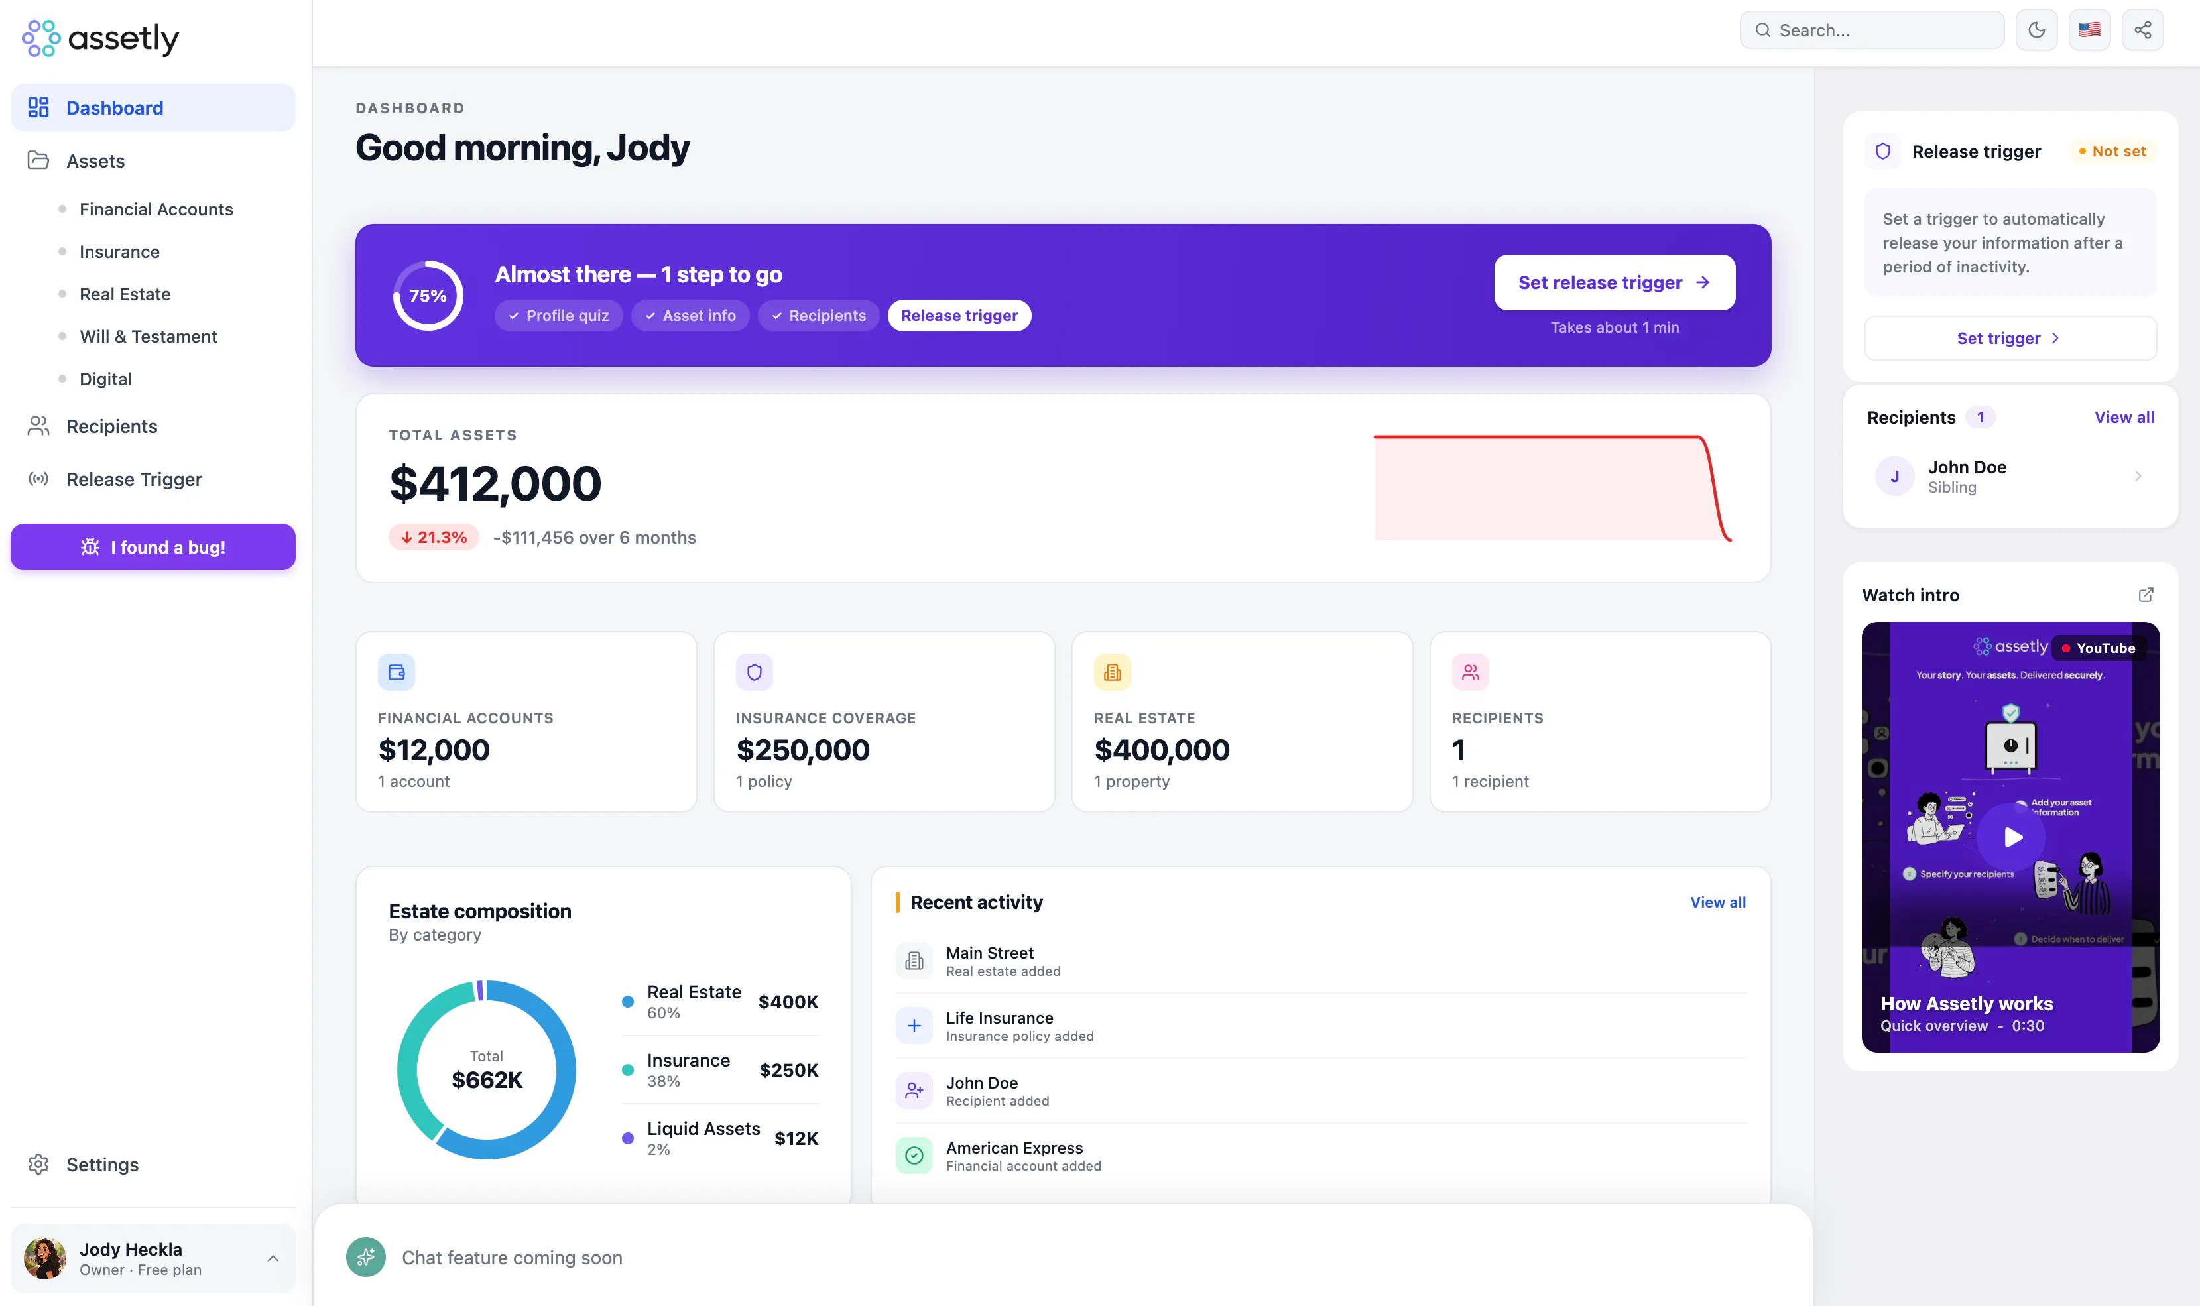Screen dimensions: 2200x1306
Task: Click the Not set status badge
Action: click(x=2112, y=151)
